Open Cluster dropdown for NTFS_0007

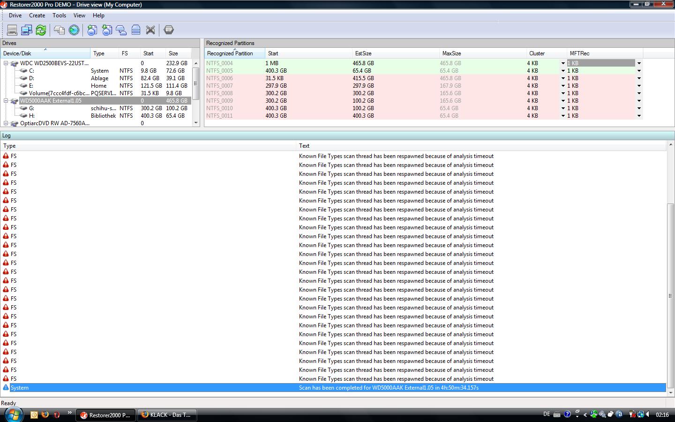tap(563, 86)
